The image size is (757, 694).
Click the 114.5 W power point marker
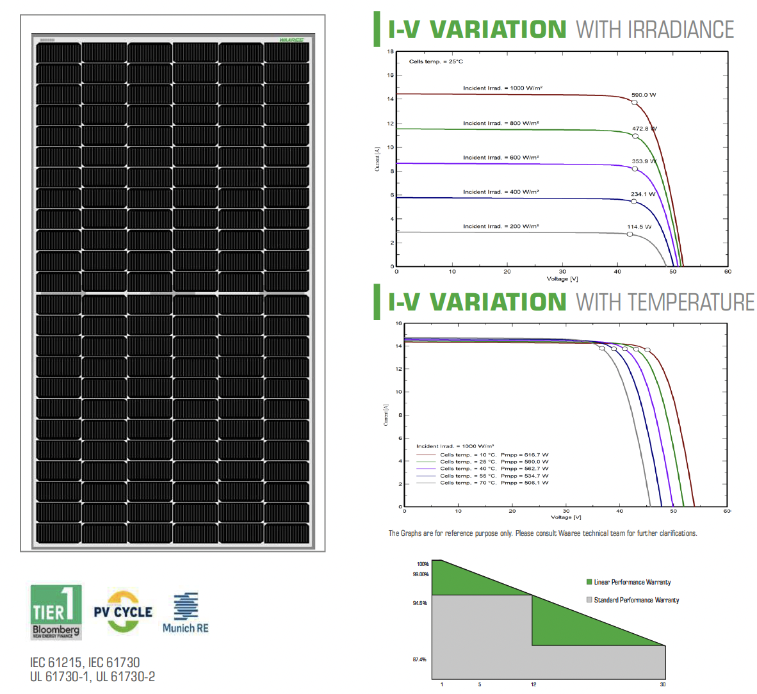[630, 234]
